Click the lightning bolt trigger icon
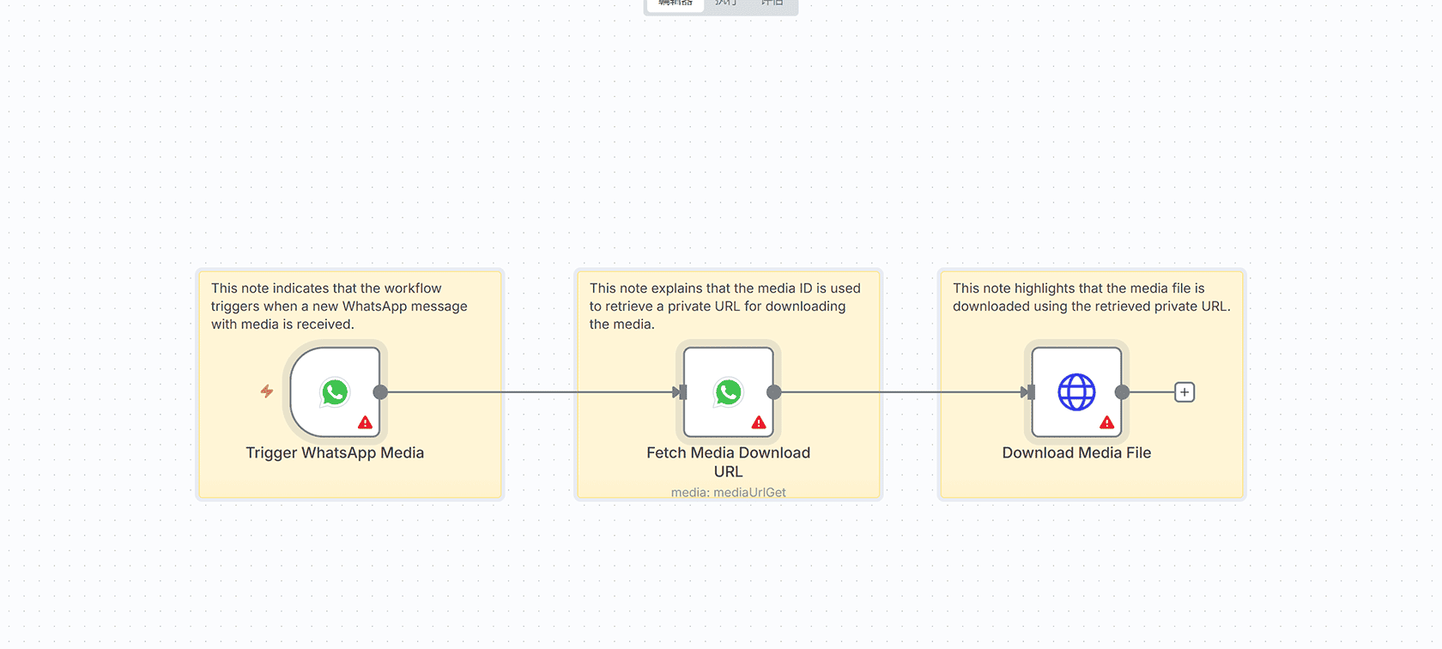The image size is (1442, 649). coord(267,391)
